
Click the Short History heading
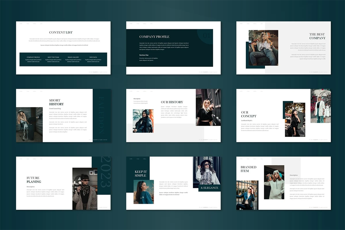point(56,102)
